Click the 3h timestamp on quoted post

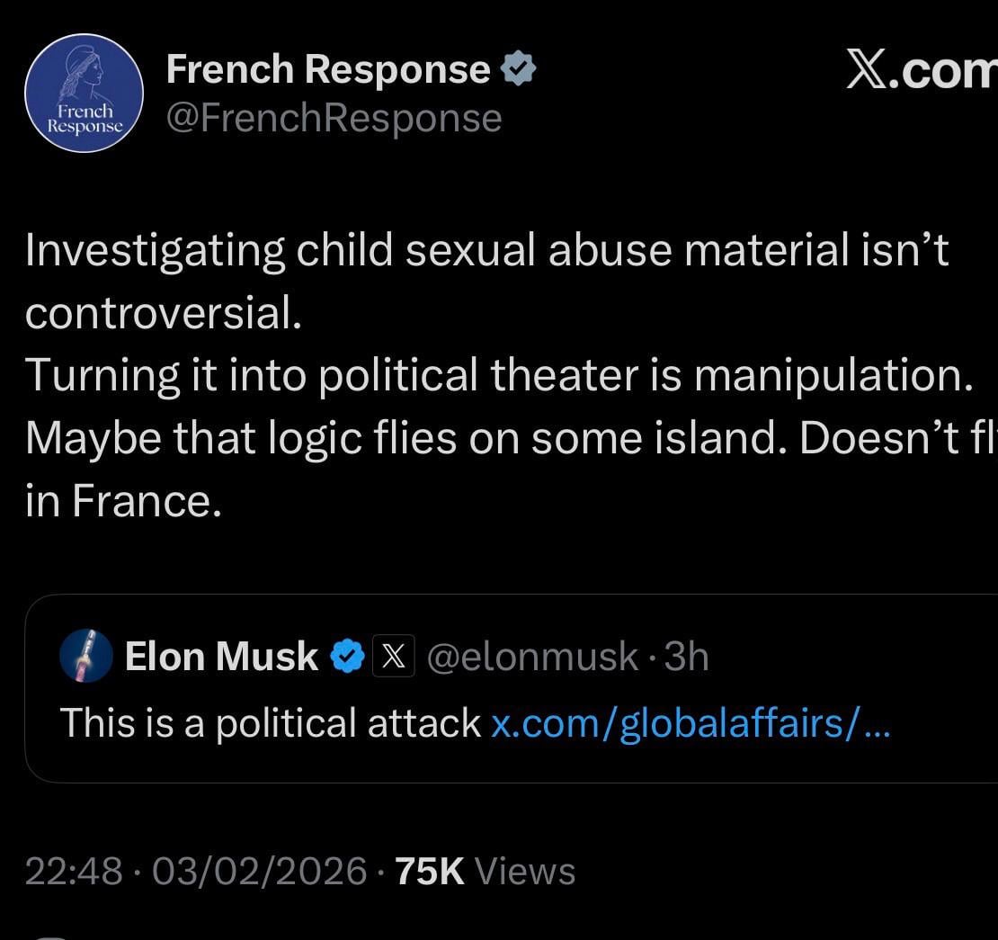point(685,657)
